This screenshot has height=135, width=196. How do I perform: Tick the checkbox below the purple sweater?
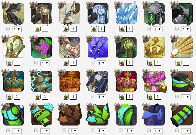tap(36, 62)
